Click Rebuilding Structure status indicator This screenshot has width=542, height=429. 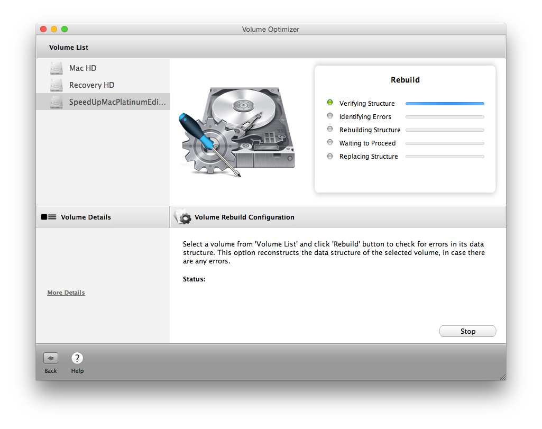(x=330, y=129)
